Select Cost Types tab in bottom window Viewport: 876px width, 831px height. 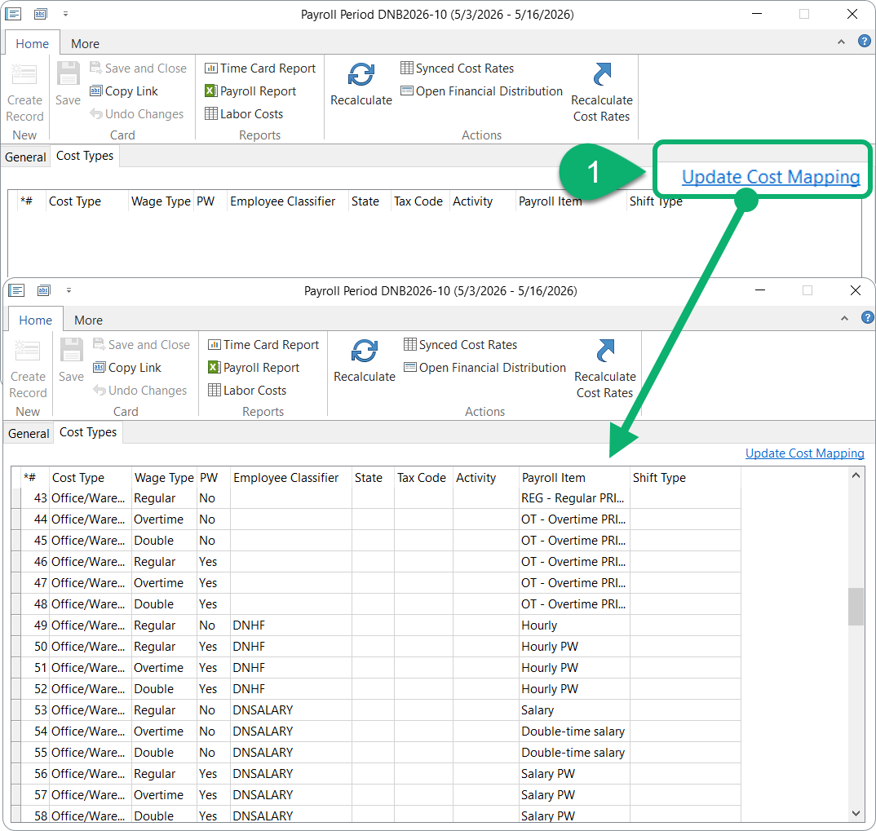[x=88, y=432]
